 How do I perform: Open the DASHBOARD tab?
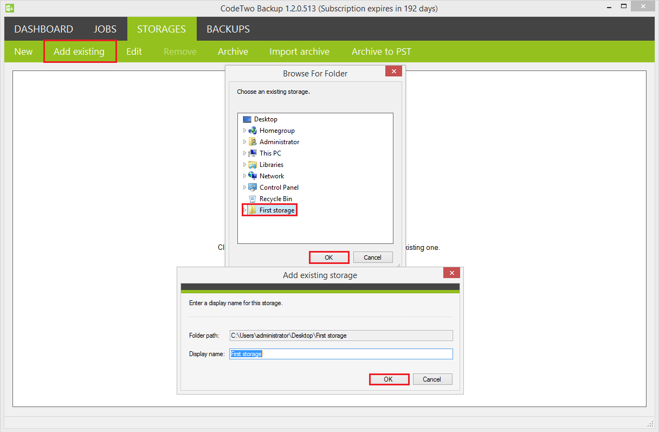click(43, 29)
